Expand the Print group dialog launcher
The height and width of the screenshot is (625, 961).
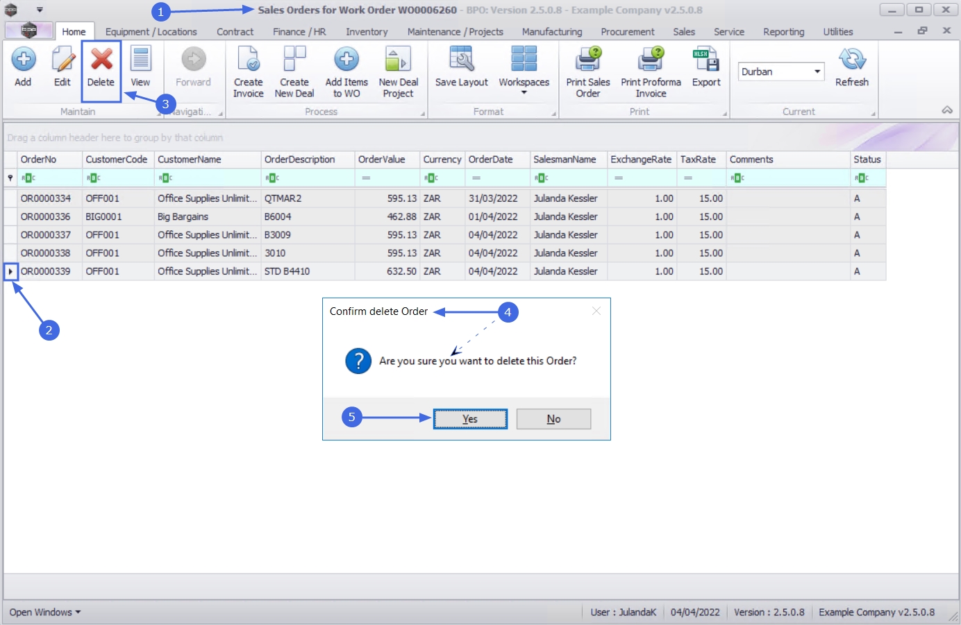pos(725,114)
